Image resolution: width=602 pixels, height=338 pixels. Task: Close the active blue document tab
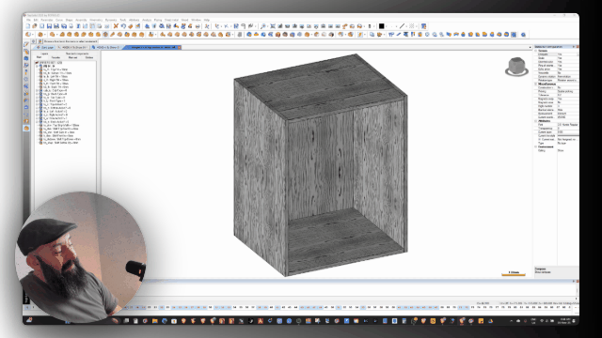[x=180, y=47]
